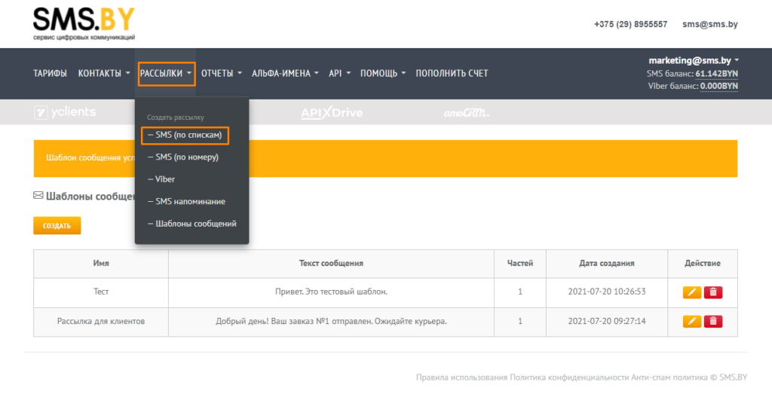Viewport: 772px width, 403px height.
Task: Click the orange Шаблон сообщения notification banner
Action: coord(385,158)
